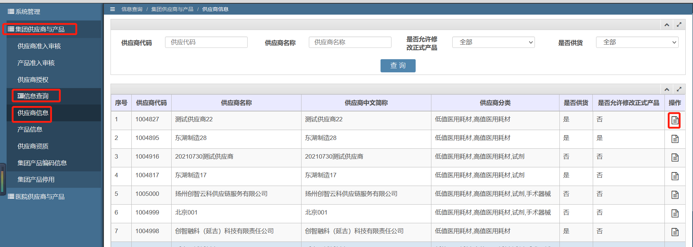Screen dimensions: 693x247
Task: Click 是否允许修改正式产品 column header
Action: [629, 103]
